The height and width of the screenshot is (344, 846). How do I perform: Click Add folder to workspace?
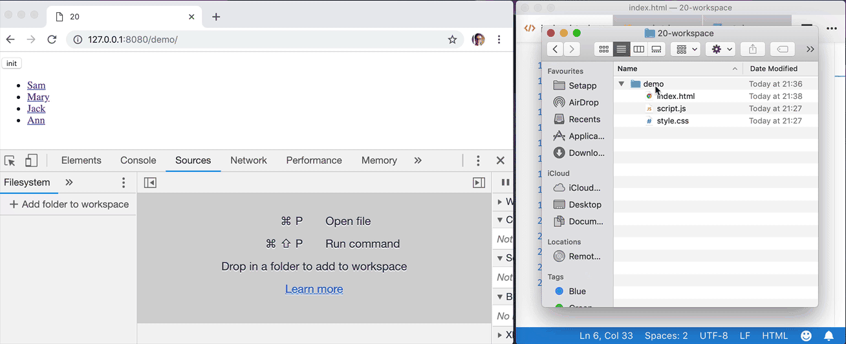click(x=69, y=204)
